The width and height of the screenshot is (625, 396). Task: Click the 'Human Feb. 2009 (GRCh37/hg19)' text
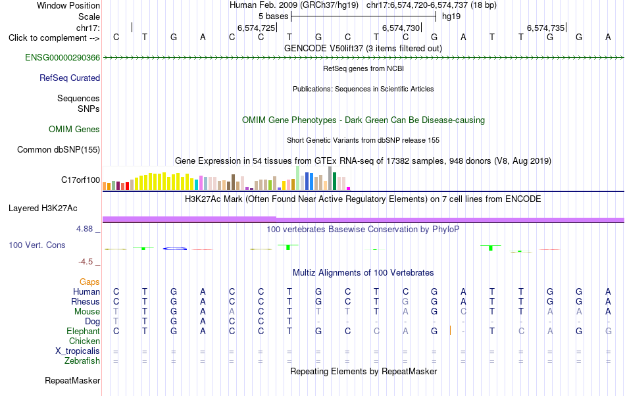click(x=294, y=5)
